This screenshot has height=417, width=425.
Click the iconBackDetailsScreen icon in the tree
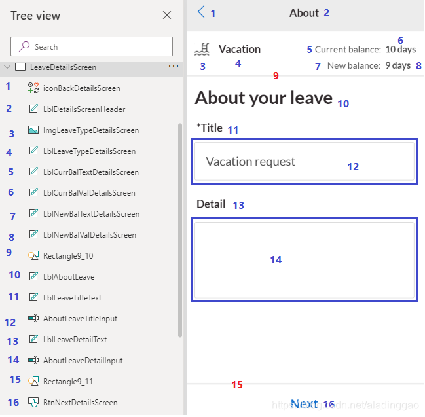[33, 88]
